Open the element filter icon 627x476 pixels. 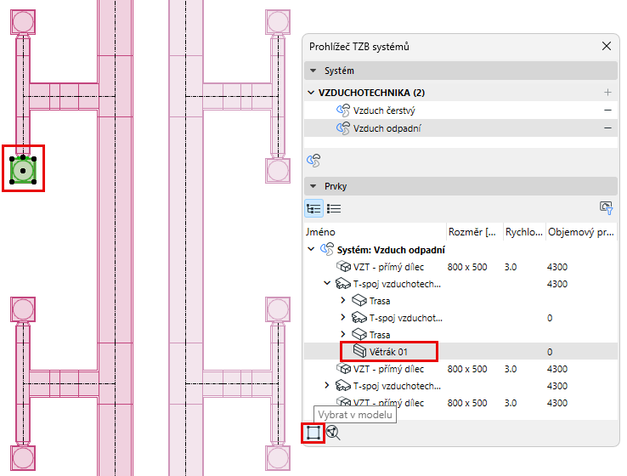[x=607, y=208]
